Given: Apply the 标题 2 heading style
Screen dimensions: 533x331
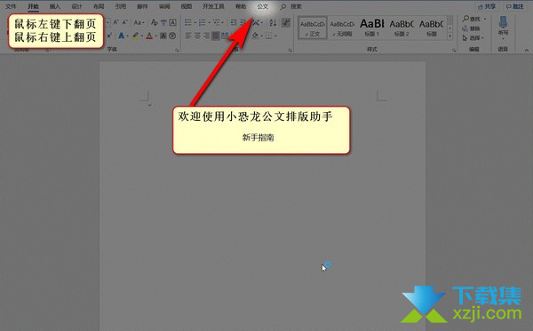Looking at the screenshot, I should click(402, 28).
